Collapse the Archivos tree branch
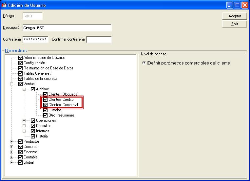The image size is (250, 181). [x=24, y=89]
